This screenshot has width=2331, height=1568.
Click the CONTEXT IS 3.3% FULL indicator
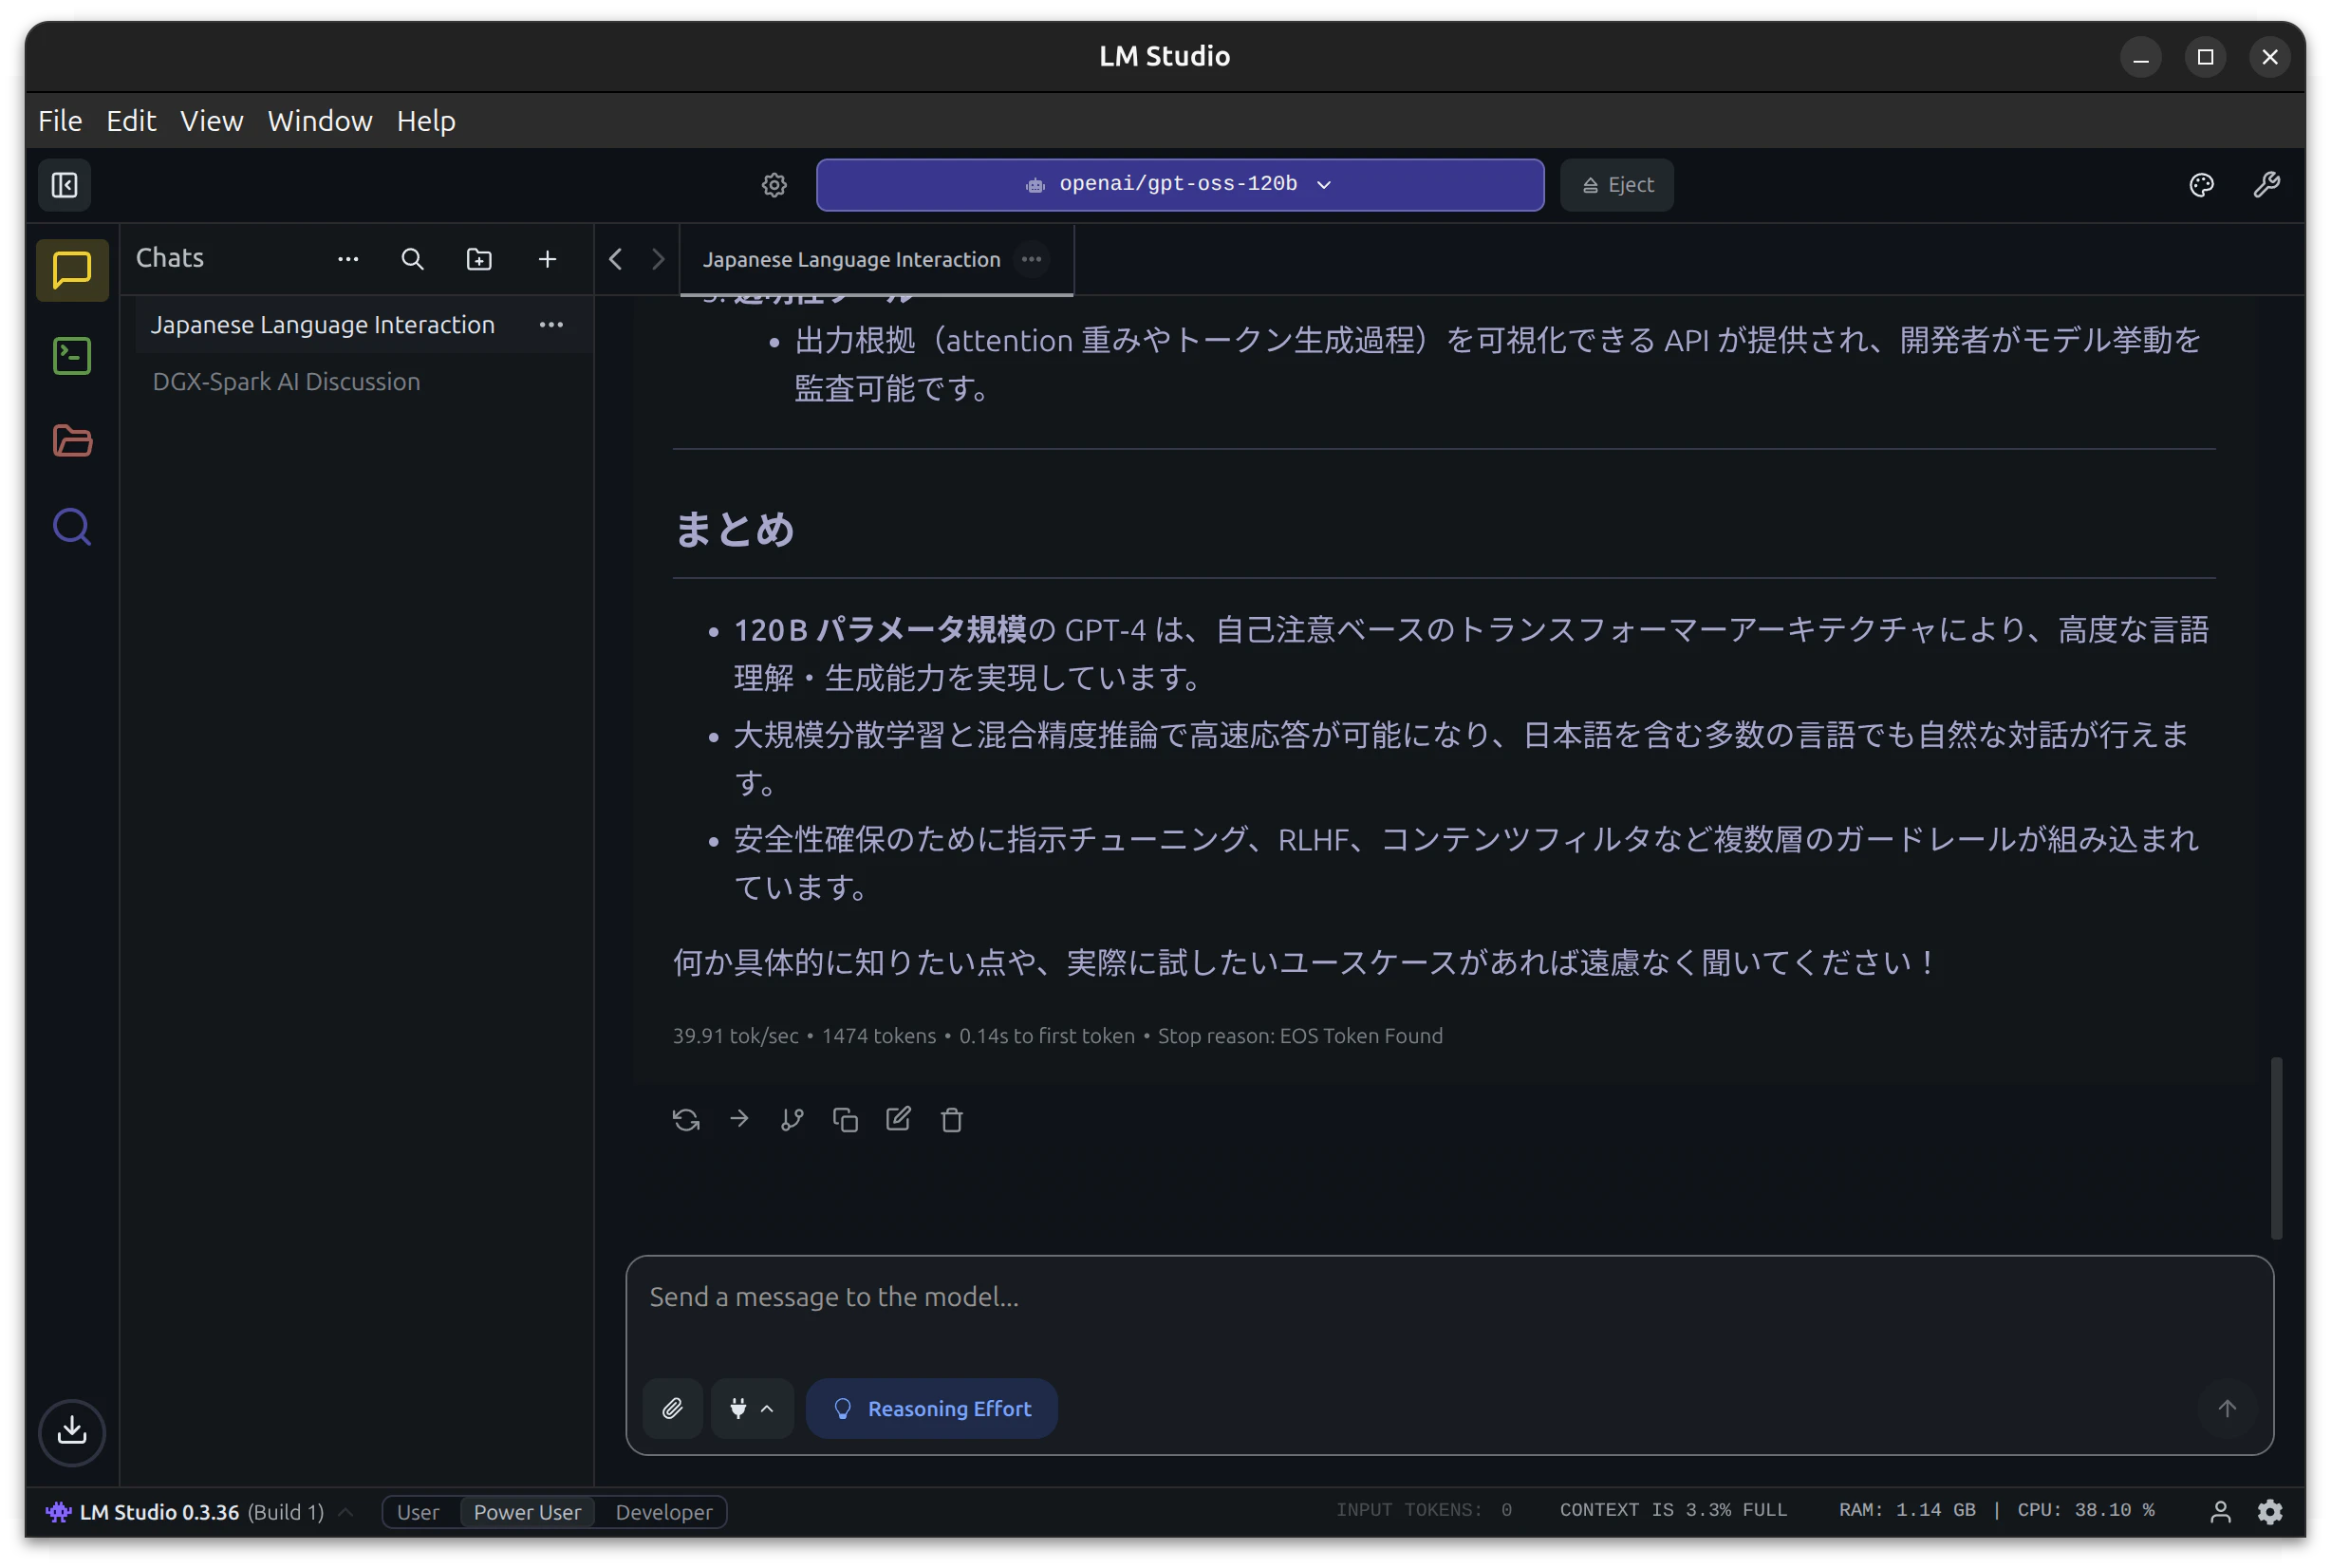tap(1673, 1510)
